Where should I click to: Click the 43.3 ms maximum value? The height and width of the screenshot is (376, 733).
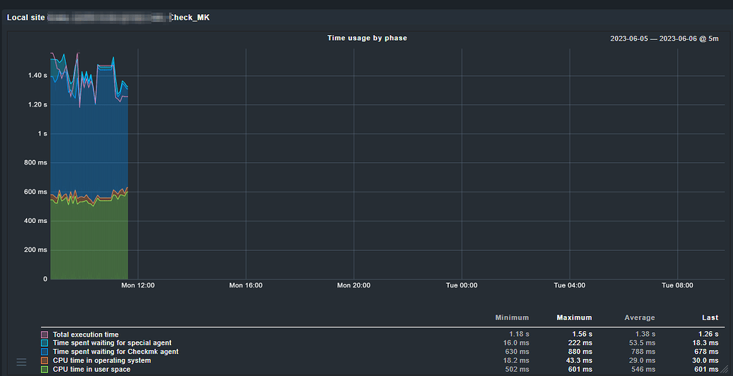coord(578,360)
